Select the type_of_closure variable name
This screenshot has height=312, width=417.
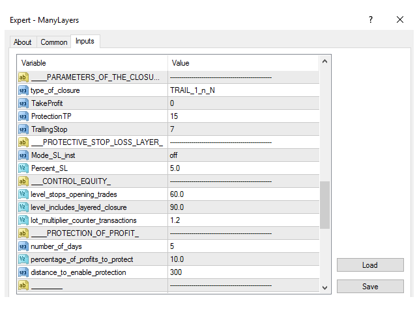(x=55, y=90)
